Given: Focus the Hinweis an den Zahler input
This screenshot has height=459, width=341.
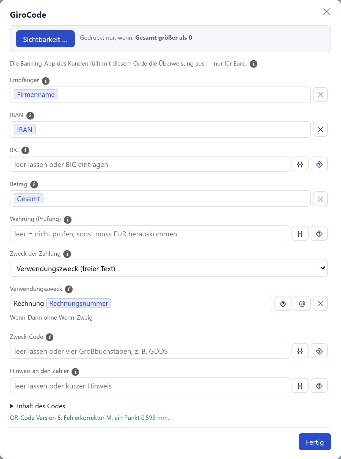Looking at the screenshot, I should 150,386.
